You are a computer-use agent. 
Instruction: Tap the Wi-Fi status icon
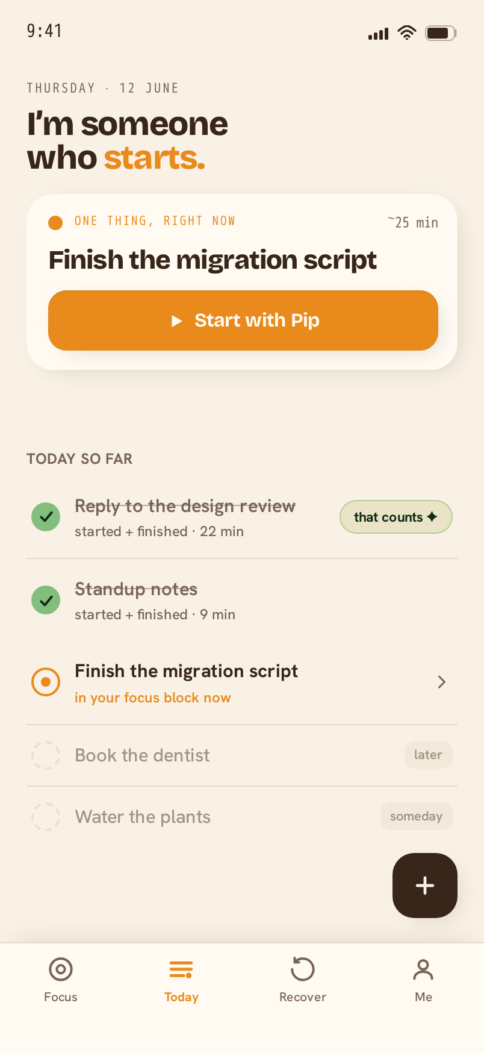point(407,33)
